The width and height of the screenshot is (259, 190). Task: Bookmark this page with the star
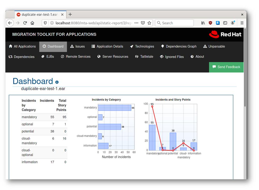[149, 23]
